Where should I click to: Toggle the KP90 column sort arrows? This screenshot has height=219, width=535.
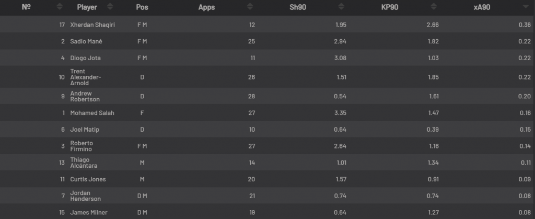coord(433,6)
